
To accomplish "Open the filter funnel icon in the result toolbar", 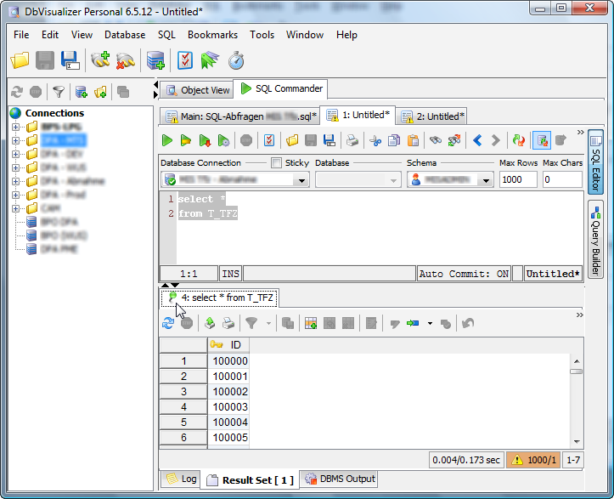I will (x=251, y=323).
